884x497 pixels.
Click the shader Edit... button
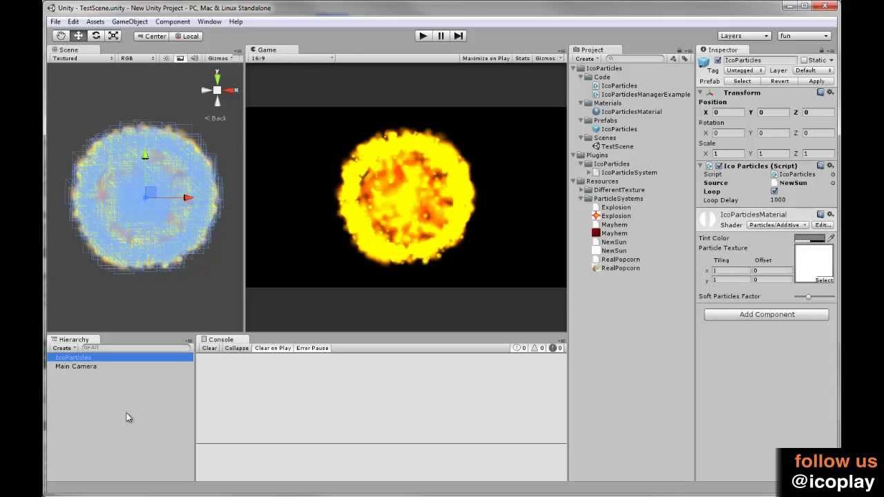click(x=823, y=225)
